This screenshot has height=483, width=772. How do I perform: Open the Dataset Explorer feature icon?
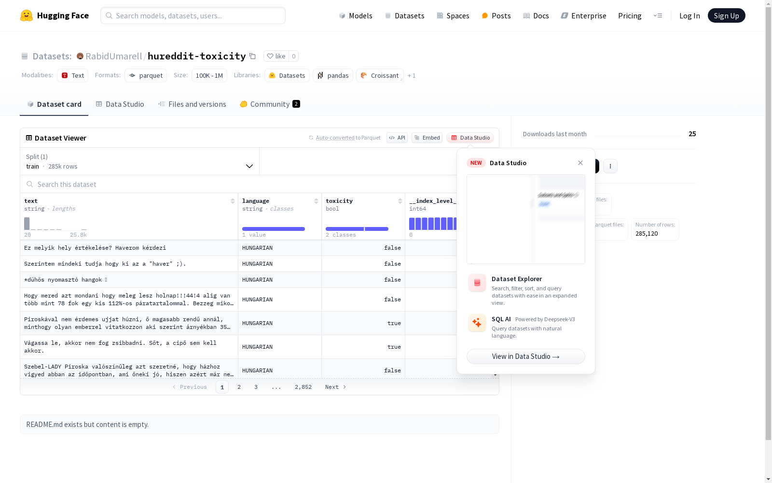[x=477, y=283]
